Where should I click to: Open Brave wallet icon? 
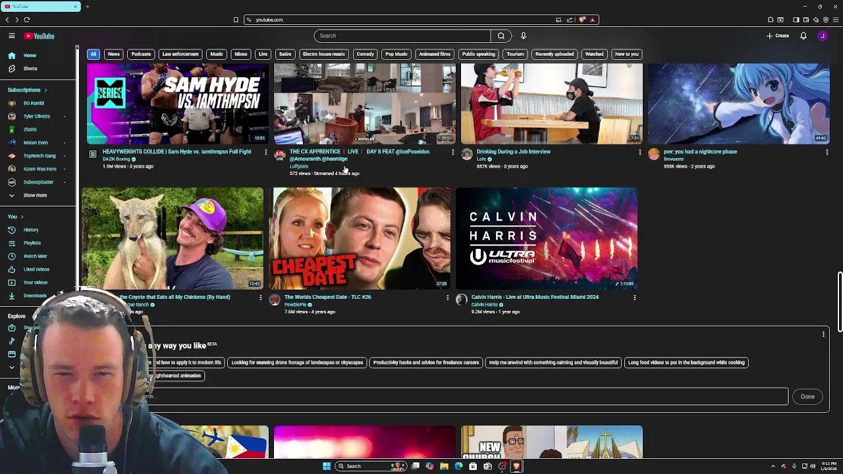[806, 20]
